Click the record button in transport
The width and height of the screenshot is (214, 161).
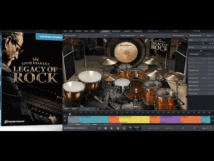coord(118,128)
